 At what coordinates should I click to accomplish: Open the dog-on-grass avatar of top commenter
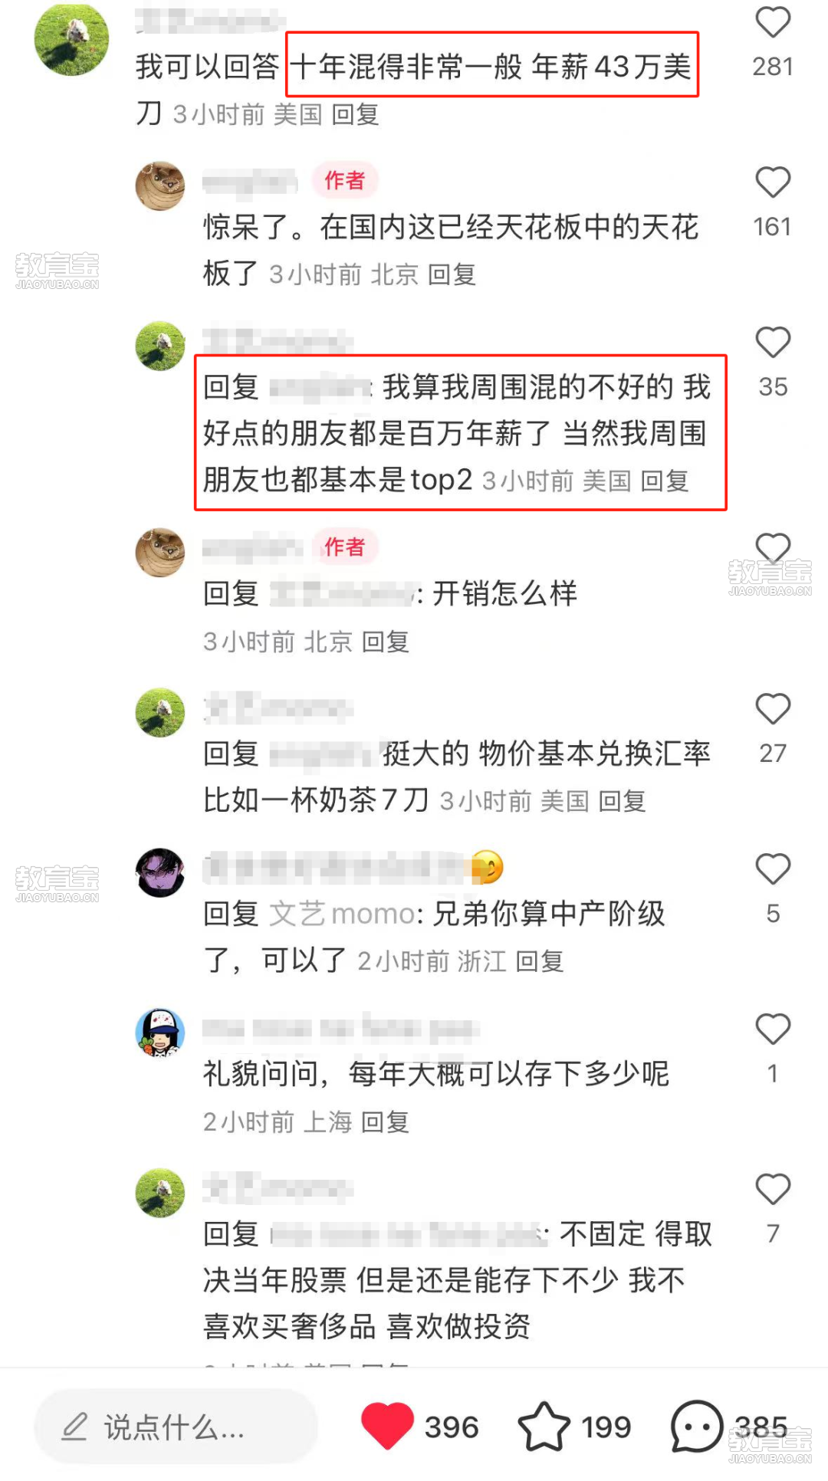(72, 39)
